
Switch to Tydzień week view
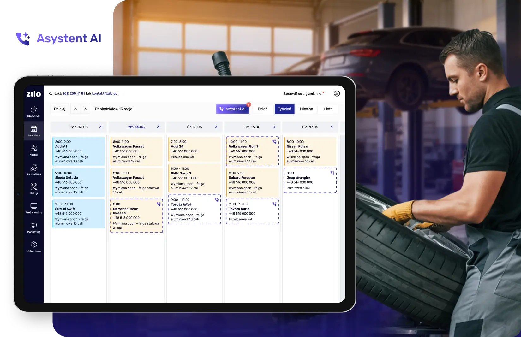point(284,109)
